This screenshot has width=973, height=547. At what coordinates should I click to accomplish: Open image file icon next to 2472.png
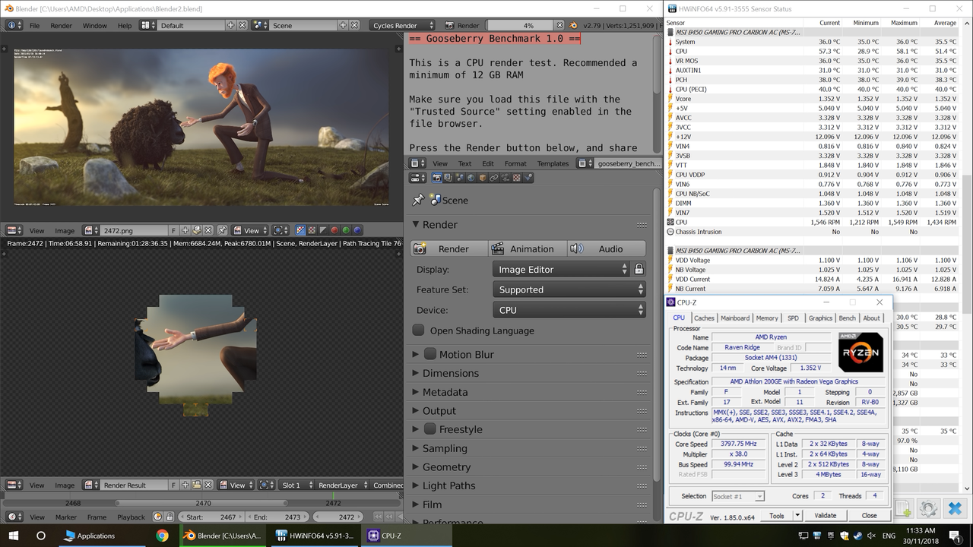click(x=197, y=230)
